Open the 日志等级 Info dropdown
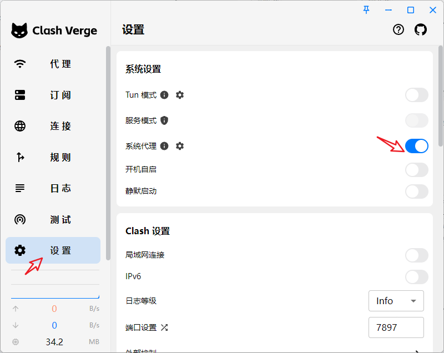Viewport: 444px width, 353px height. point(396,301)
